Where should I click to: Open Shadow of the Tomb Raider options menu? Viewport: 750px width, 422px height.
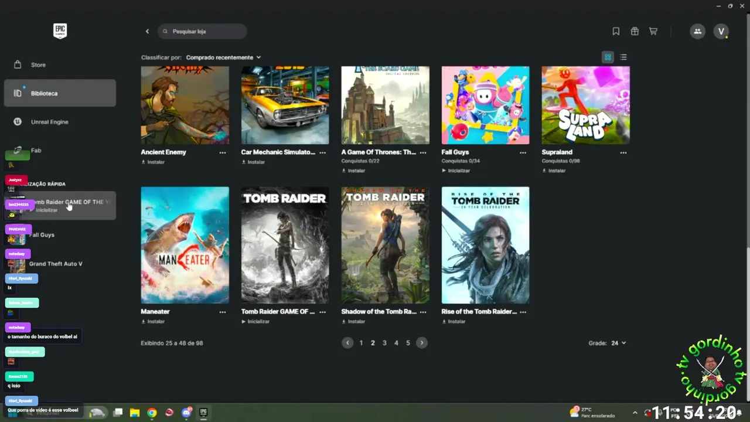point(423,312)
